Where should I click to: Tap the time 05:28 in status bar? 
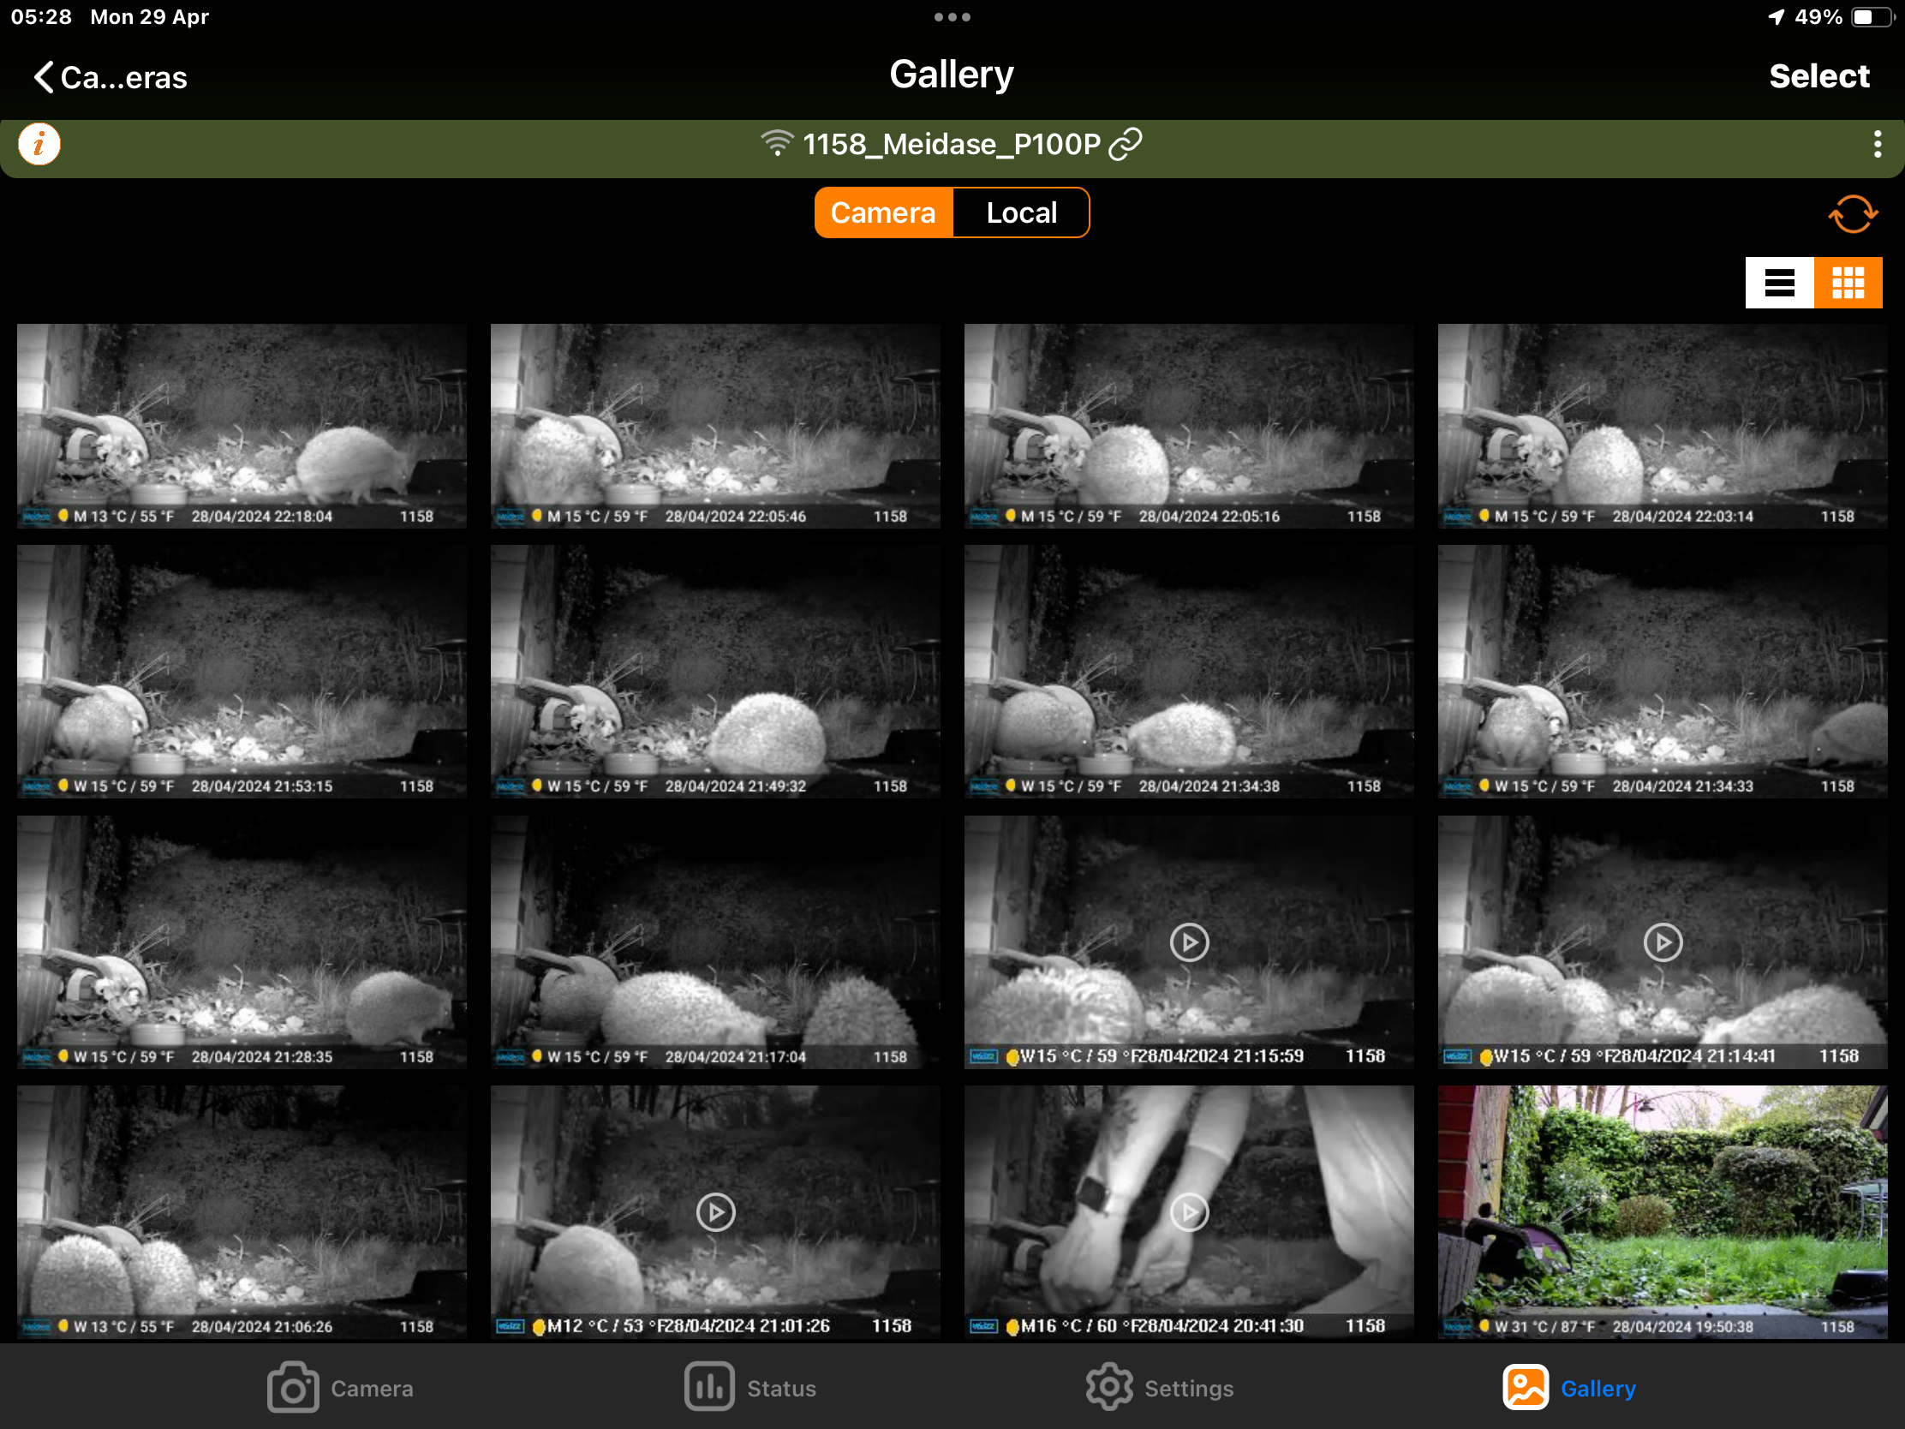(41, 17)
